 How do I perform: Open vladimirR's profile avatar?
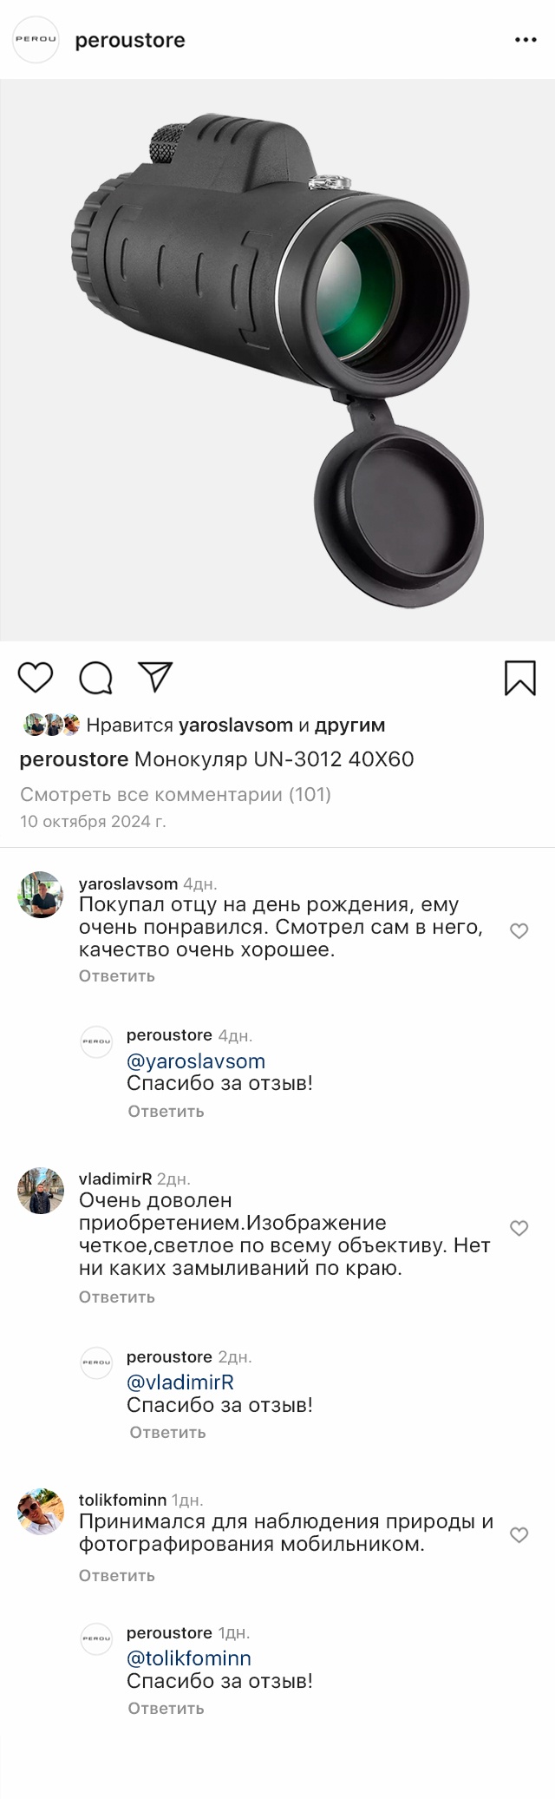[x=40, y=1191]
